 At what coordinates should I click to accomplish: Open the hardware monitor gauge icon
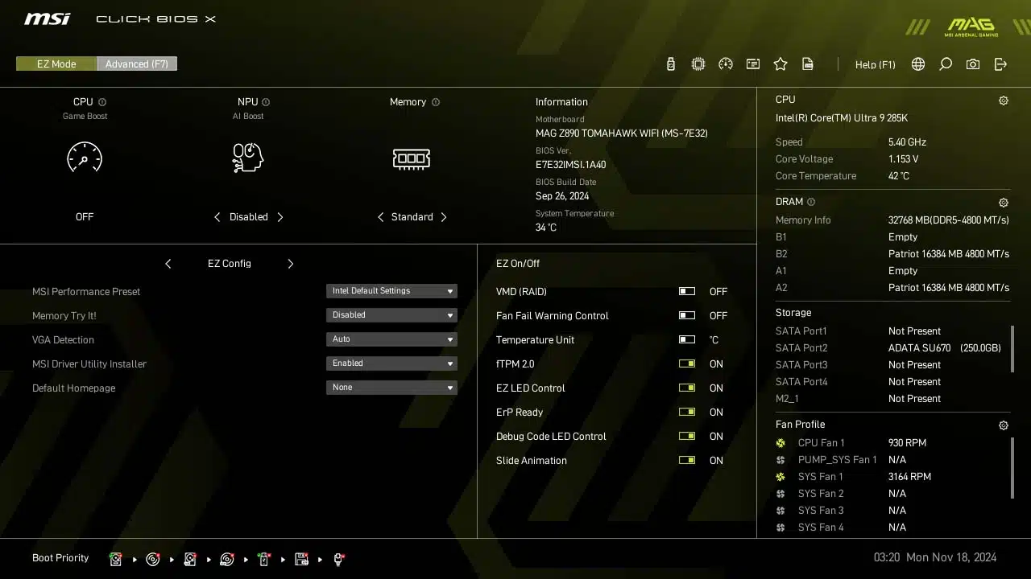[x=726, y=64]
